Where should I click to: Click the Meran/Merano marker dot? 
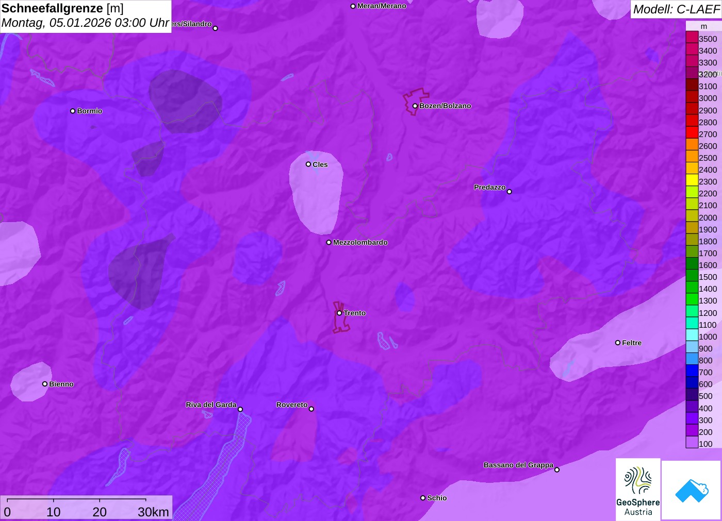pos(353,6)
